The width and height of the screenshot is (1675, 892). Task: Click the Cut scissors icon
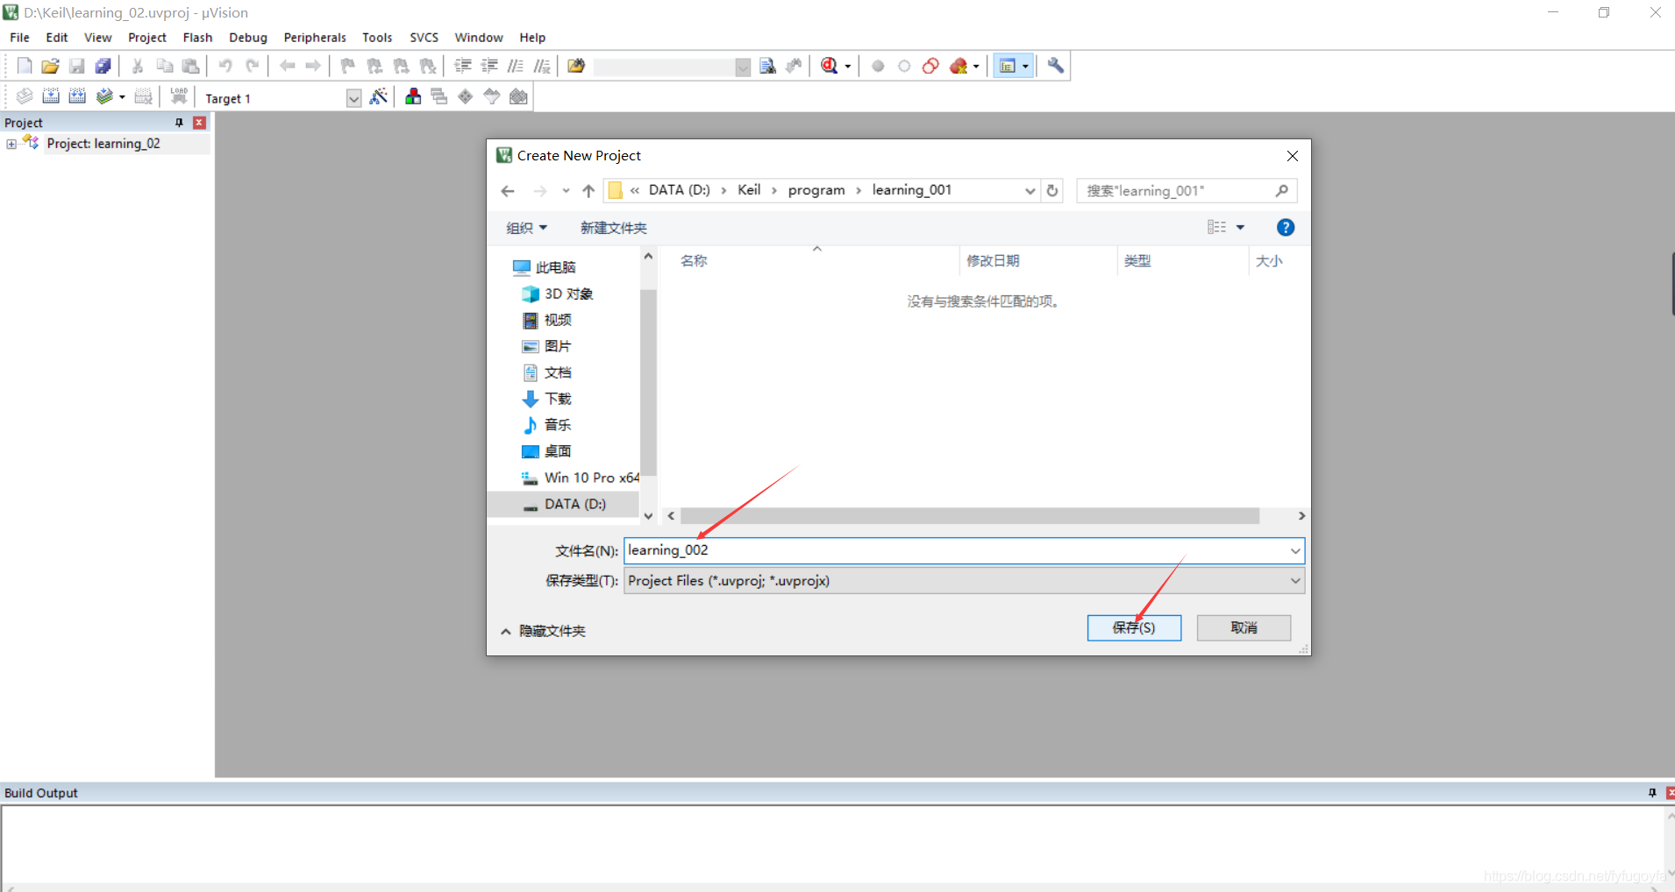[138, 66]
